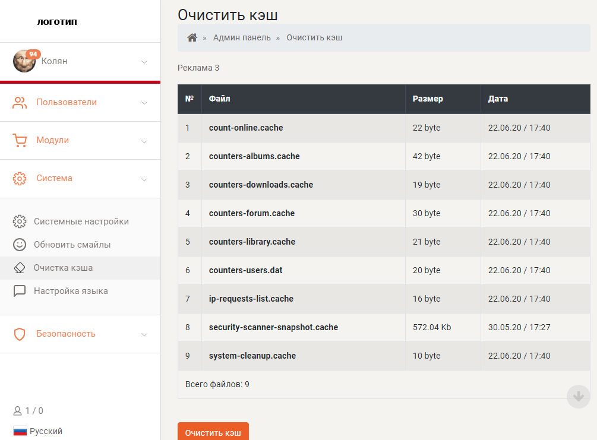This screenshot has width=597, height=440.
Task: Collapse the Система menu chevron
Action: click(x=144, y=179)
